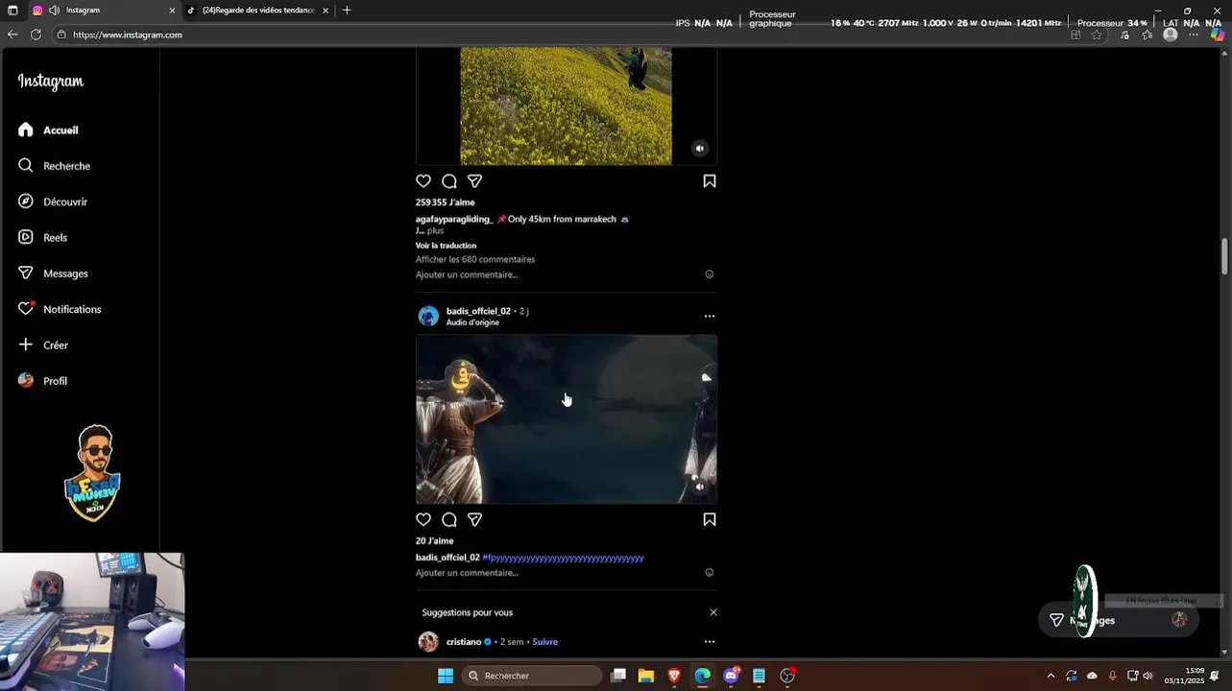
Task: Like the agafayparagliding_ post
Action: tap(423, 181)
